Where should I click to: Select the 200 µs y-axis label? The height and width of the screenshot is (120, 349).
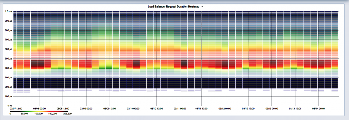pos(9,87)
